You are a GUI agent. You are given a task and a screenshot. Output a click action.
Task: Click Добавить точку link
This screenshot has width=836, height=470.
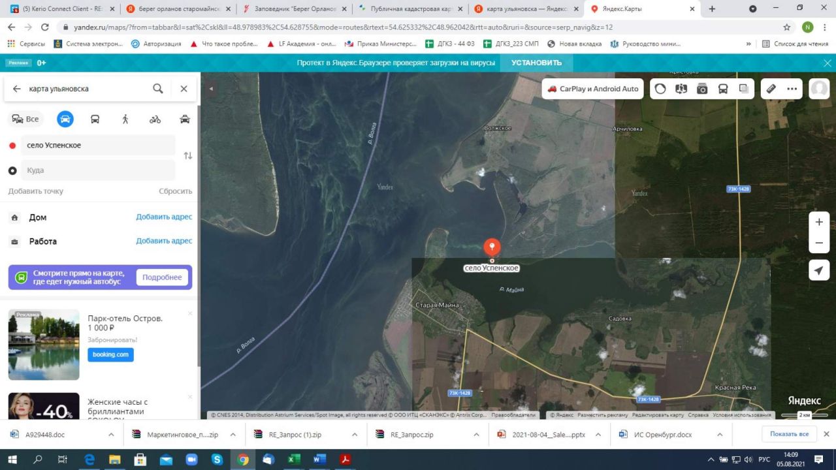click(36, 191)
